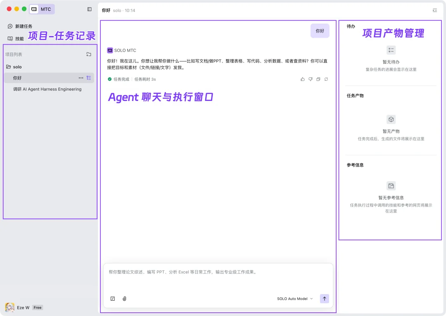446x316 pixels.
Task: Give a thumbs down to the assistant reply
Action: [311, 79]
